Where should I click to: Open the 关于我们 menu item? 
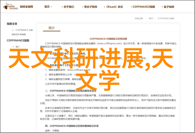click(x=68, y=7)
